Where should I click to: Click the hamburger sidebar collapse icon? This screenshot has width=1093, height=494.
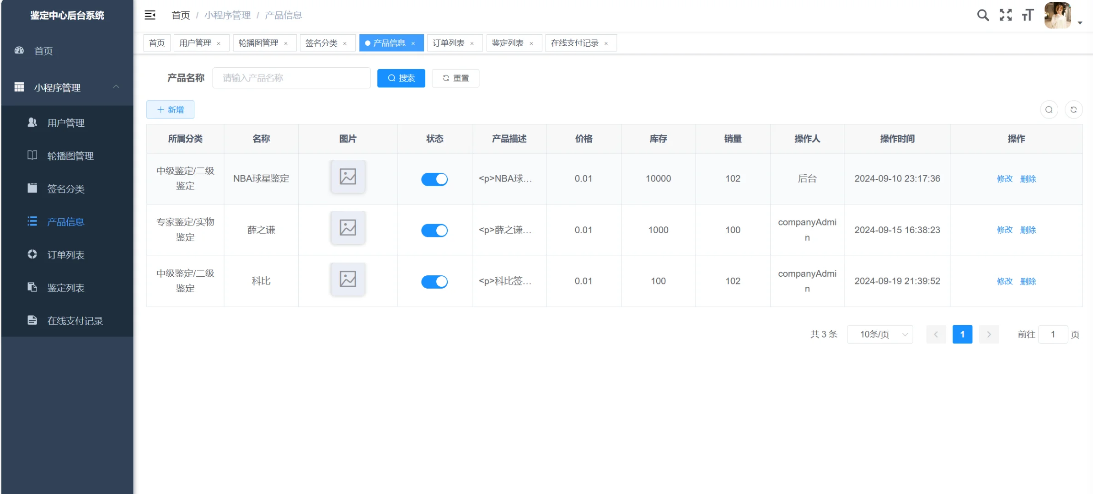150,15
